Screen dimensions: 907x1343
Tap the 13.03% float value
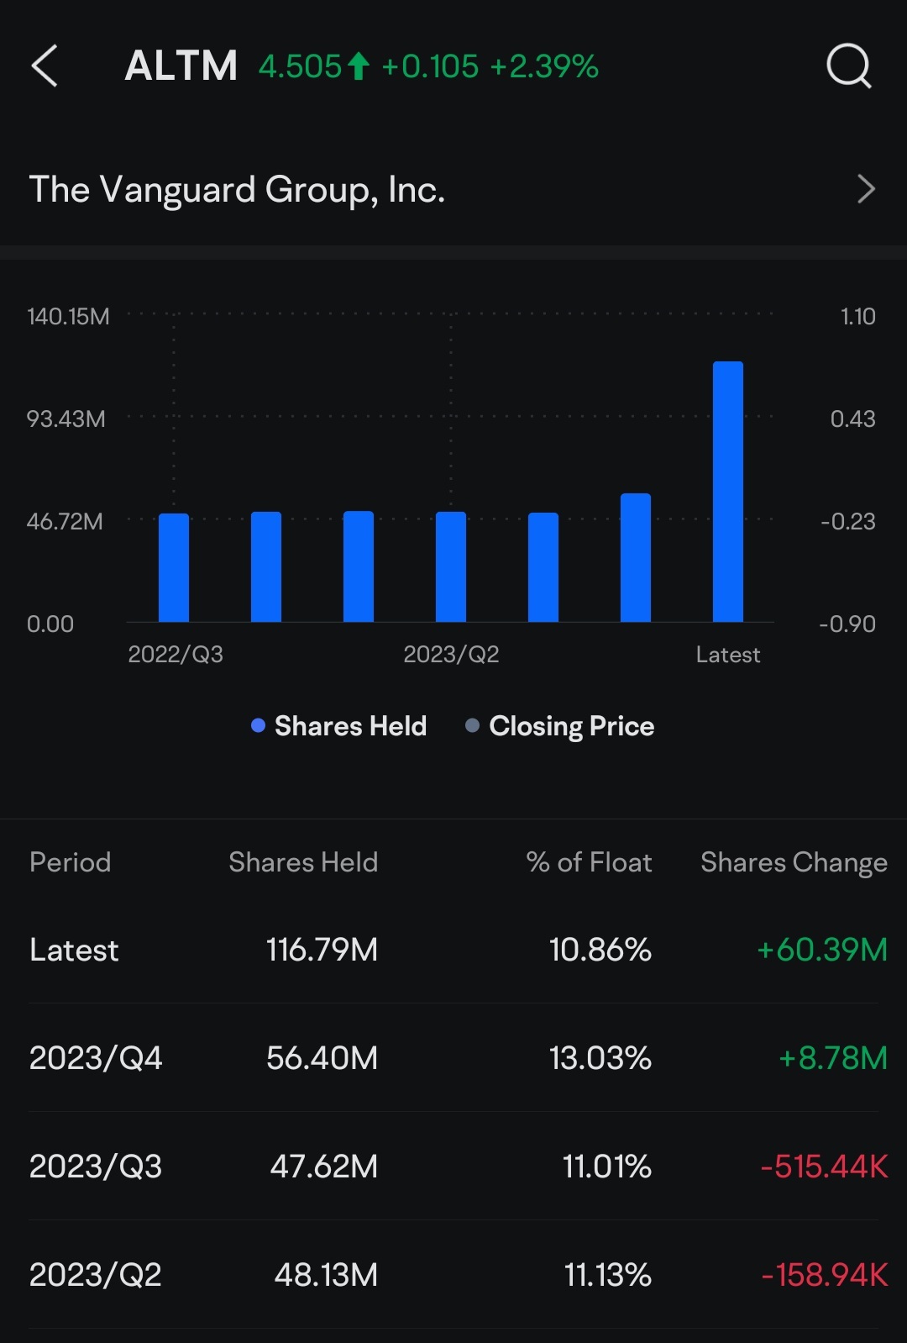tap(600, 1058)
